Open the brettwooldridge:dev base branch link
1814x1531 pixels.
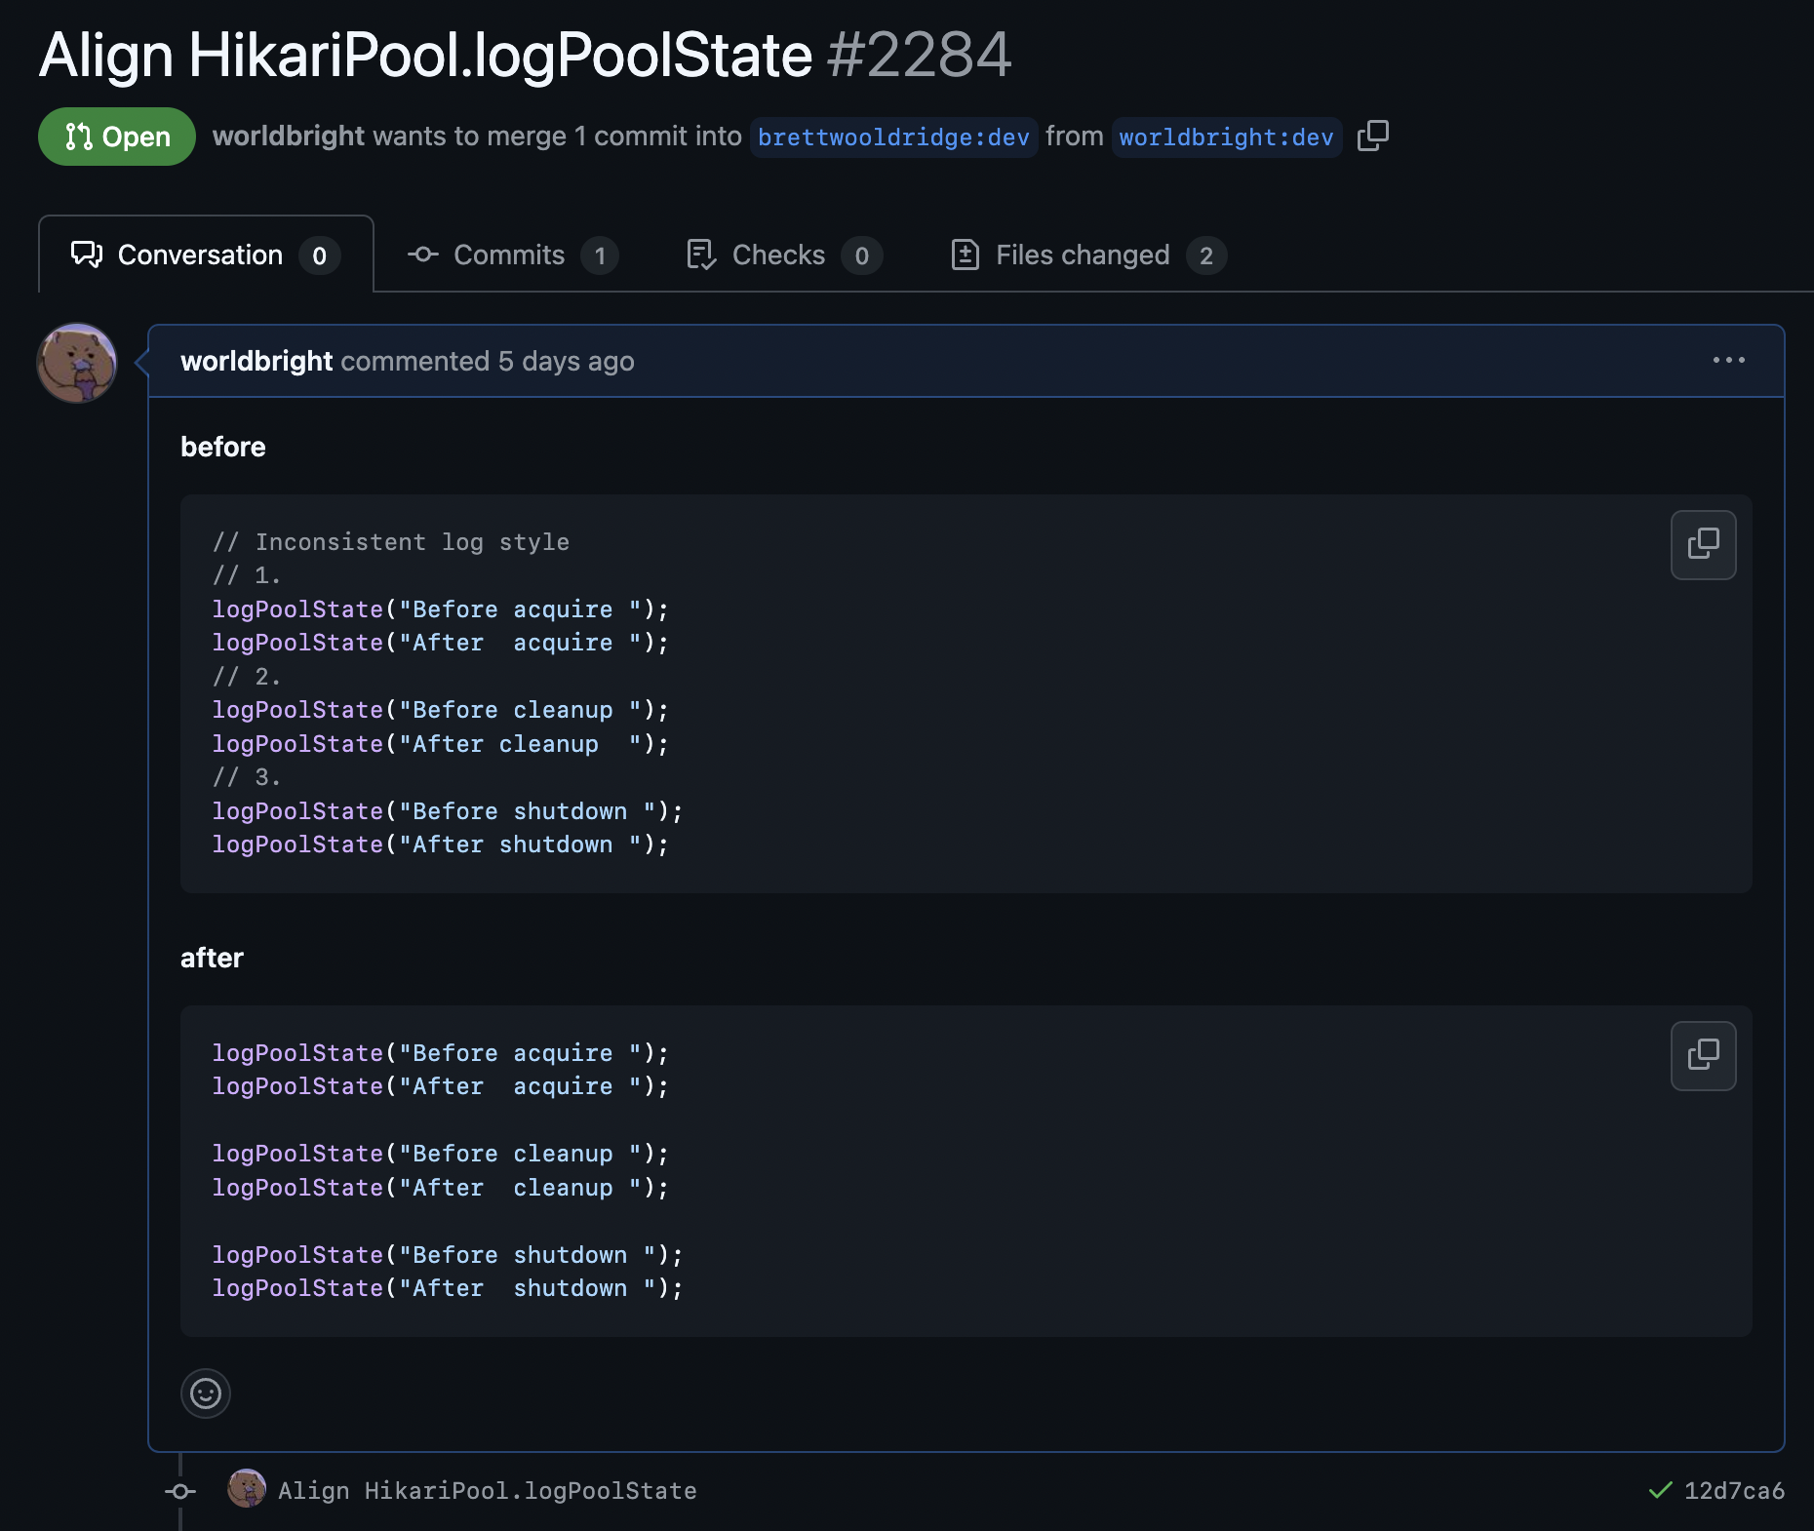(x=893, y=137)
